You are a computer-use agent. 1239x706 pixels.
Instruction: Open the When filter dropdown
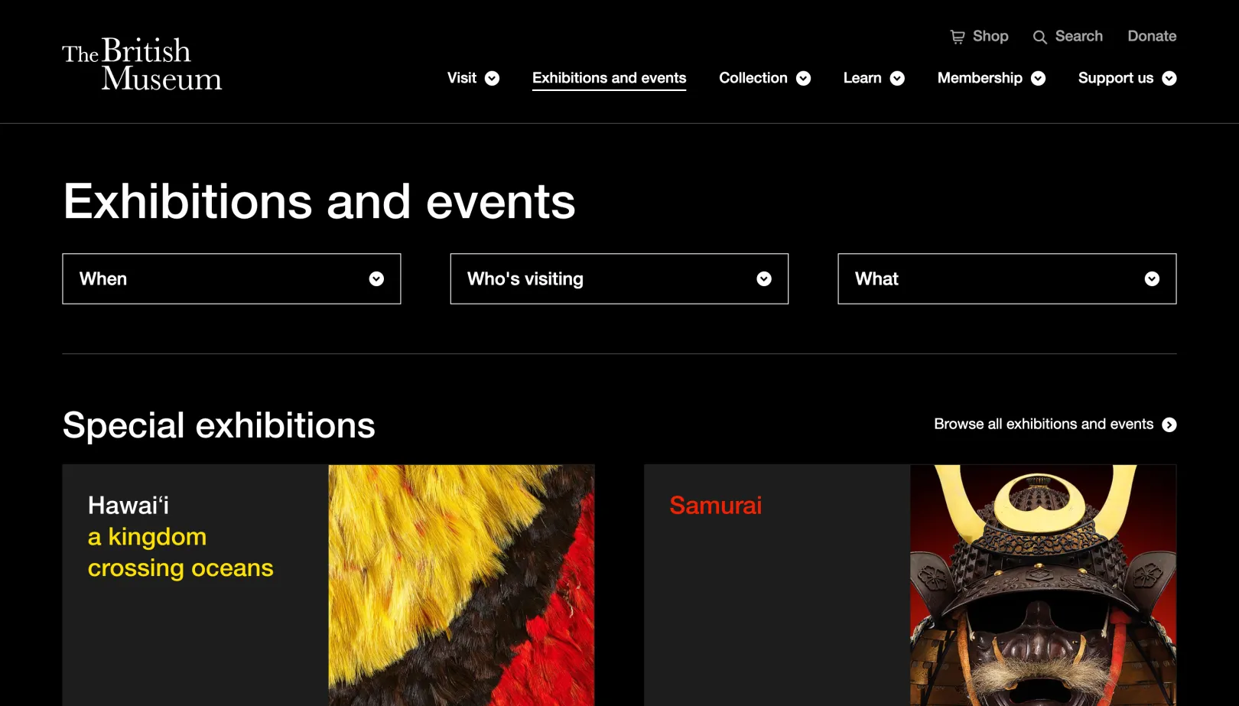click(232, 278)
